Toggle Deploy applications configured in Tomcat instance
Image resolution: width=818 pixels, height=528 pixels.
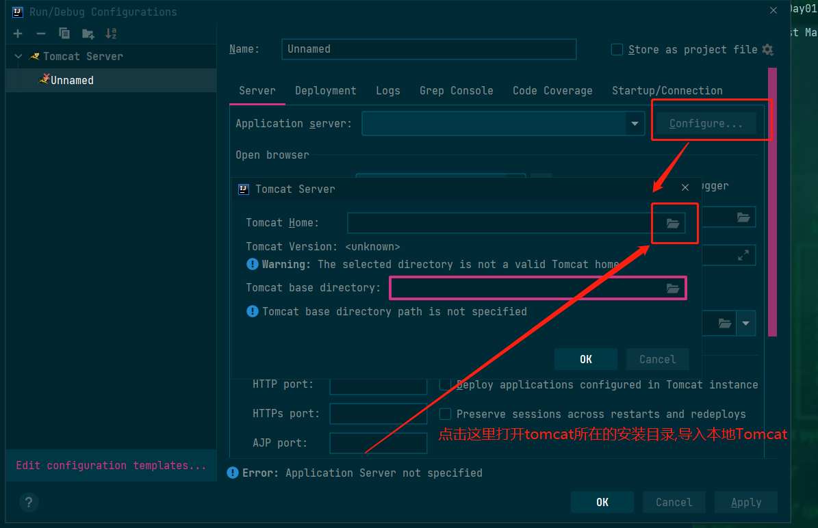pyautogui.click(x=445, y=384)
